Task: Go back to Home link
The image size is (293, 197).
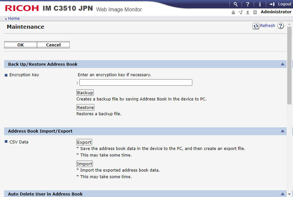Action: pos(14,19)
